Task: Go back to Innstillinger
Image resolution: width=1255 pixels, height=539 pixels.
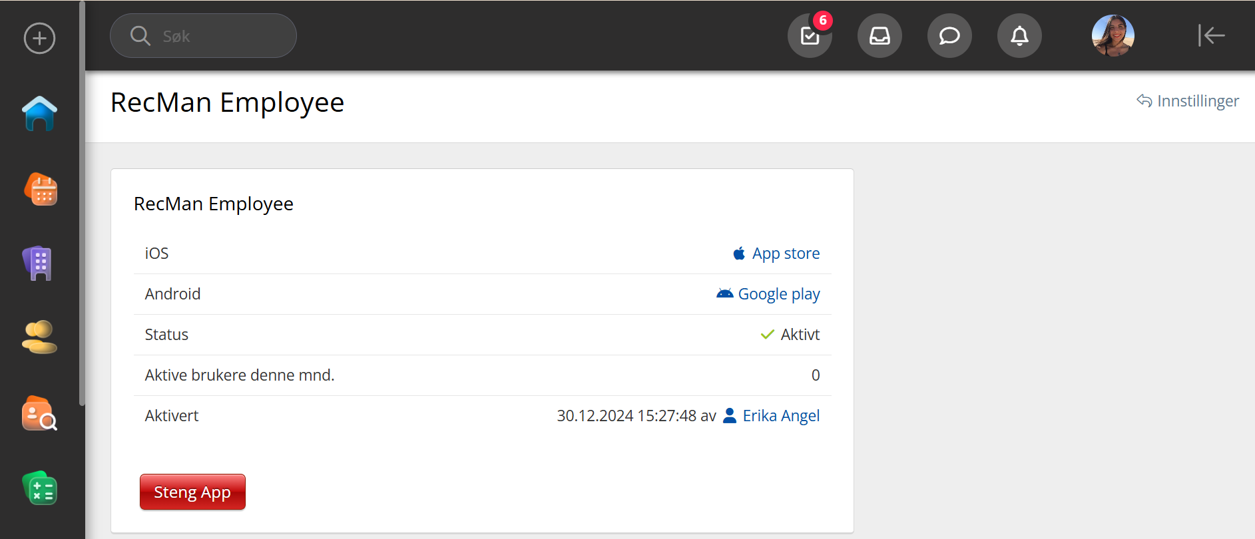Action: pos(1188,101)
